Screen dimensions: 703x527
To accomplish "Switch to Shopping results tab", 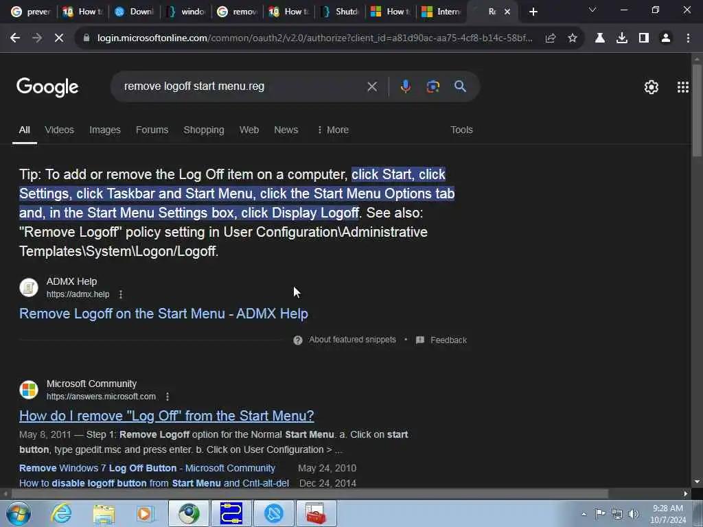I will (x=203, y=130).
